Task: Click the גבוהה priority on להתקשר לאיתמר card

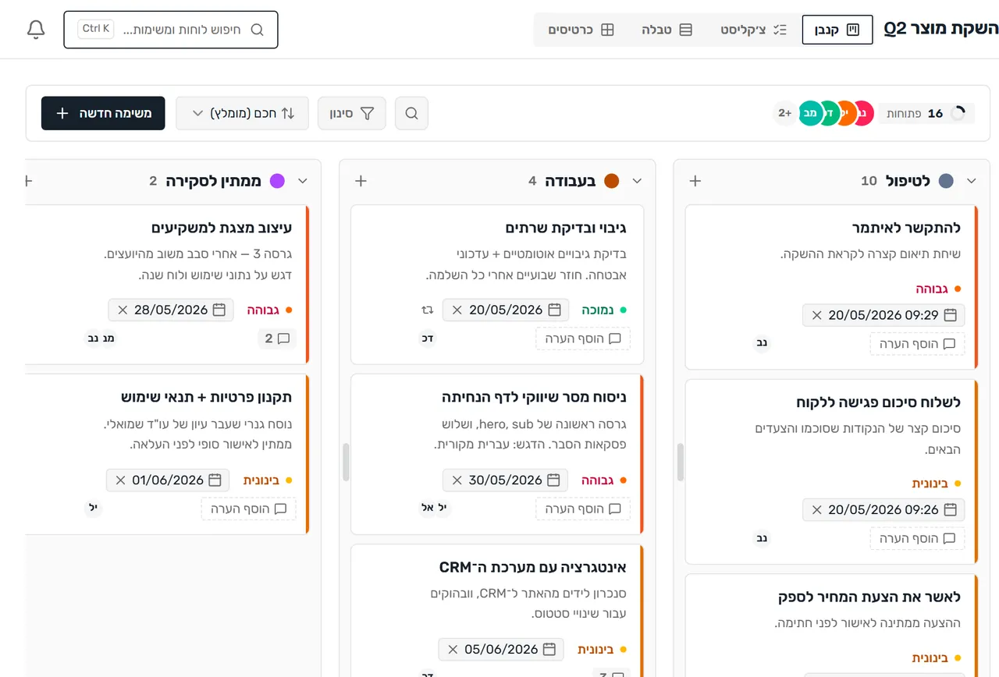Action: [x=938, y=289]
